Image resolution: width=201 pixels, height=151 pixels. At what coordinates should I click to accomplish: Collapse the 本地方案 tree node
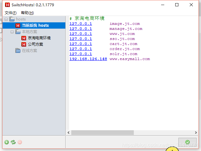[12, 32]
